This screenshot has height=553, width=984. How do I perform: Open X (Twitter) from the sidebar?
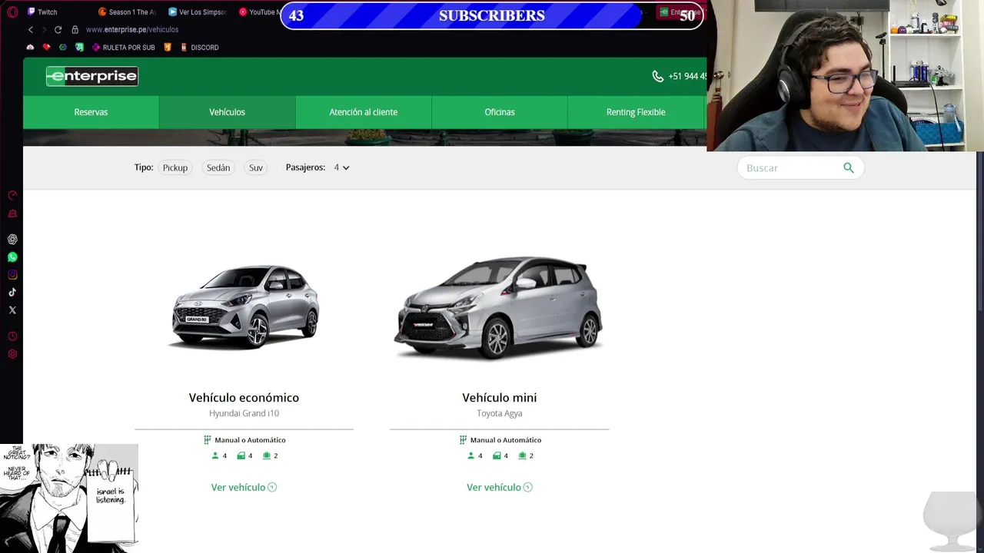point(12,310)
